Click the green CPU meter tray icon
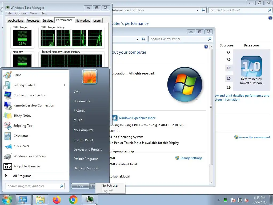The image size is (273, 205). click(225, 200)
